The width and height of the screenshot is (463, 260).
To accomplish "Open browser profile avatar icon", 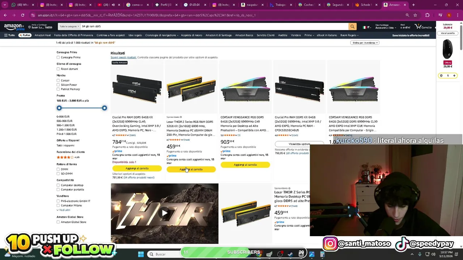I will [449, 15].
